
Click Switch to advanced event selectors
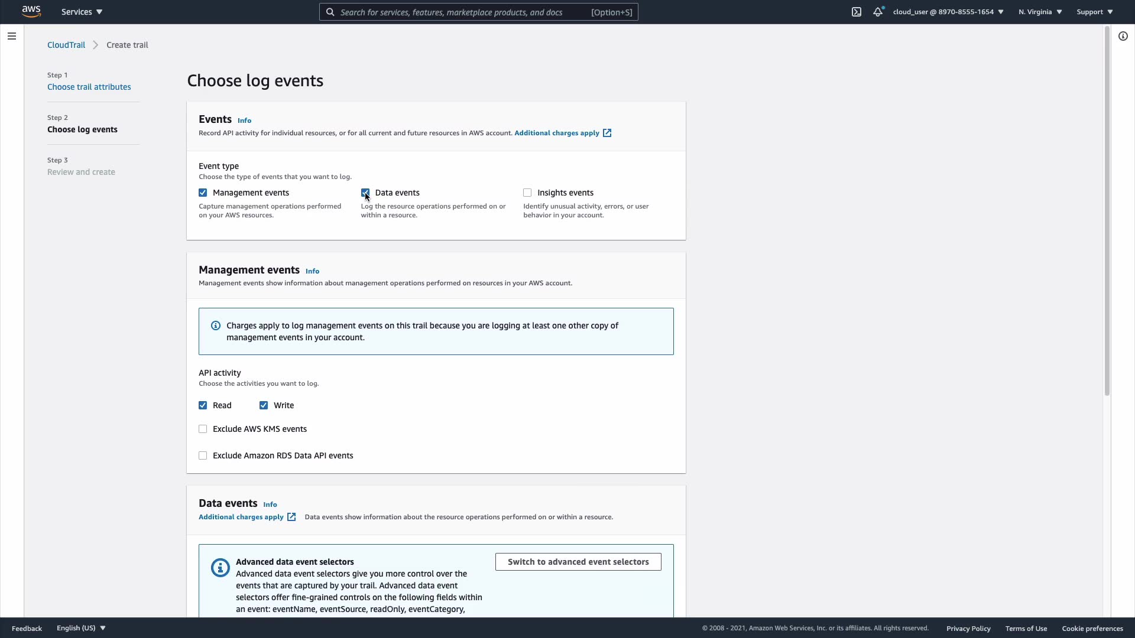pyautogui.click(x=578, y=562)
